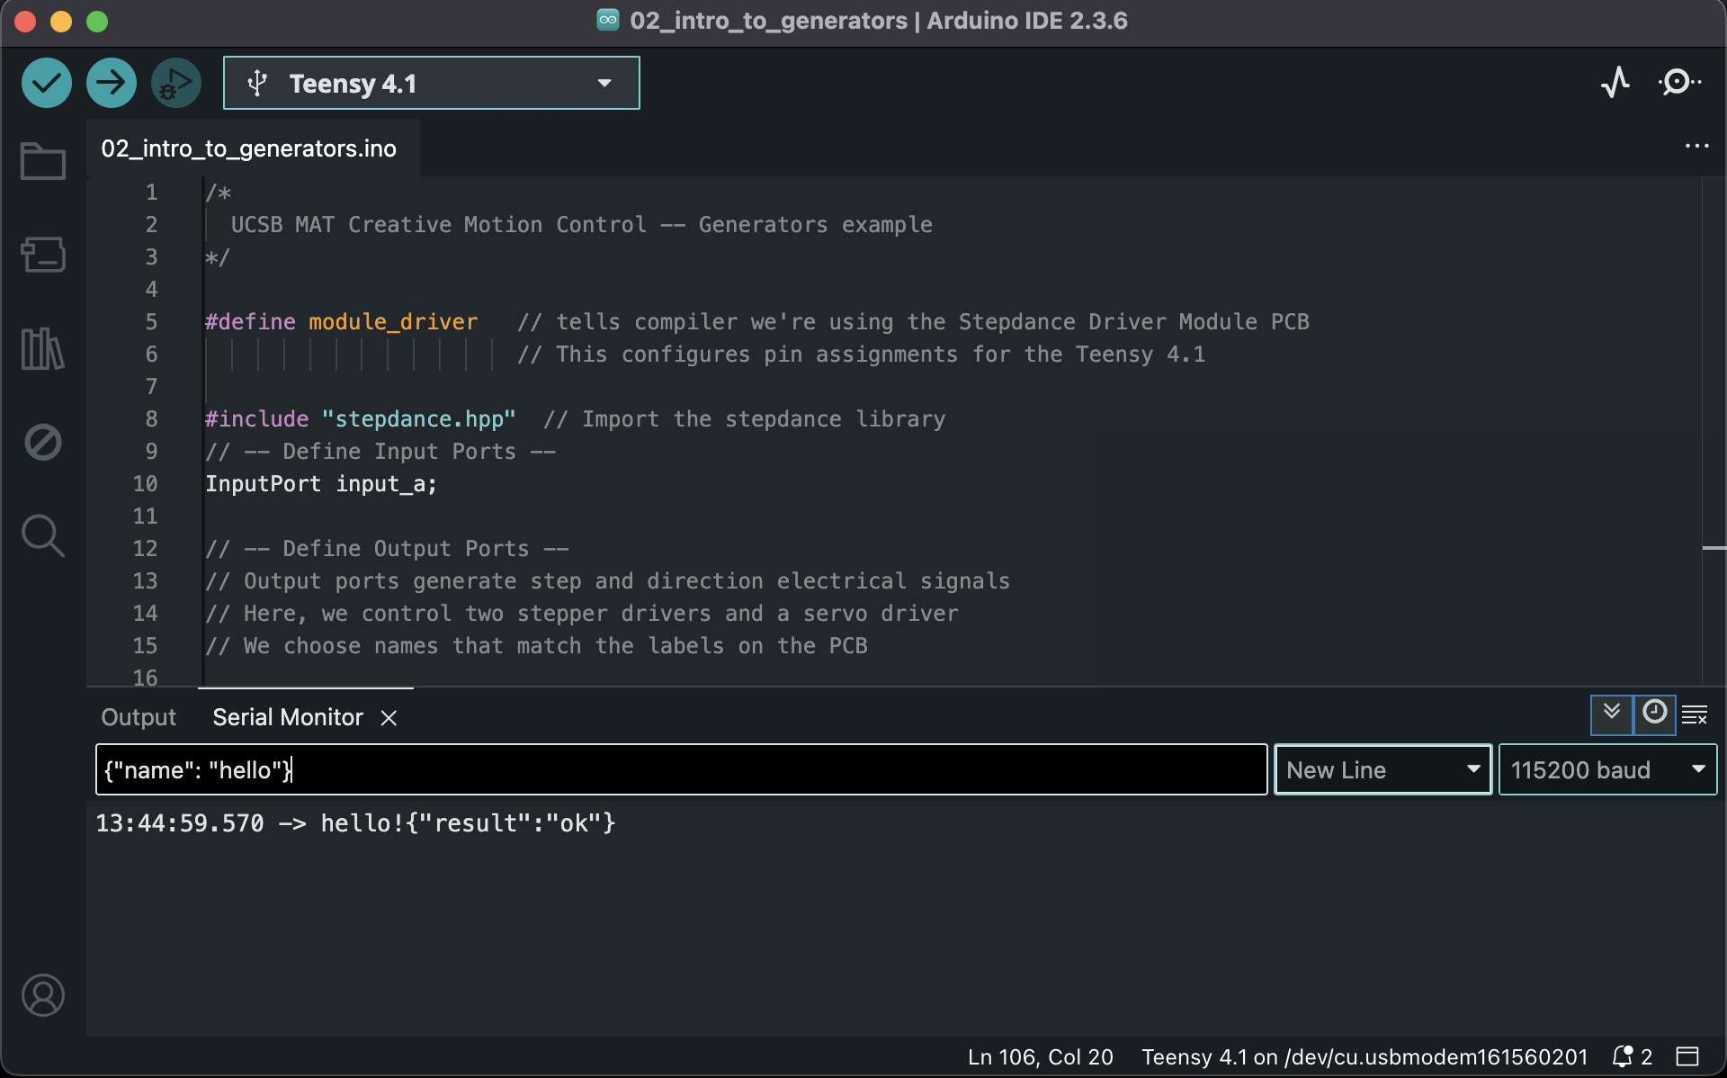
Task: Click the serial message input field
Action: (681, 770)
